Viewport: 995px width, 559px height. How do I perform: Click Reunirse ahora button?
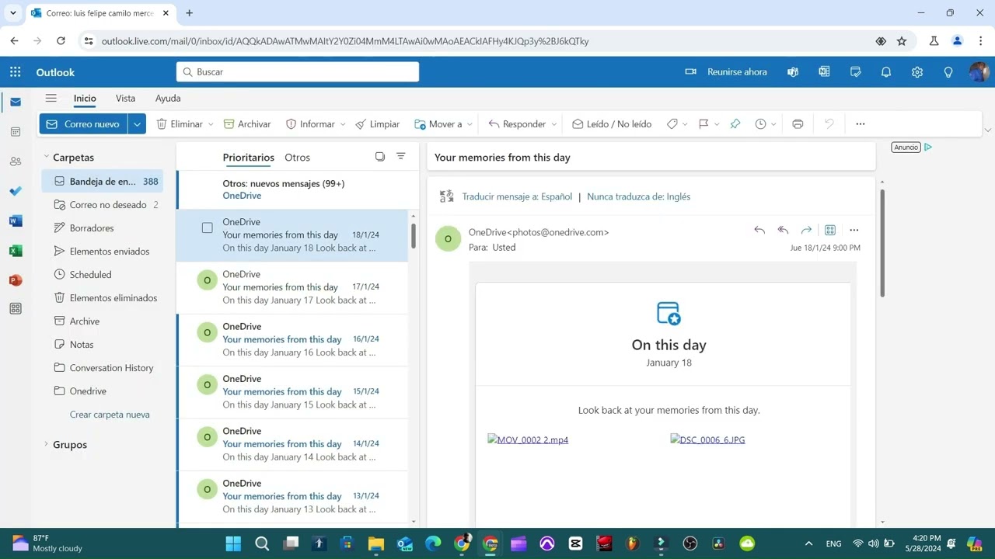(726, 72)
